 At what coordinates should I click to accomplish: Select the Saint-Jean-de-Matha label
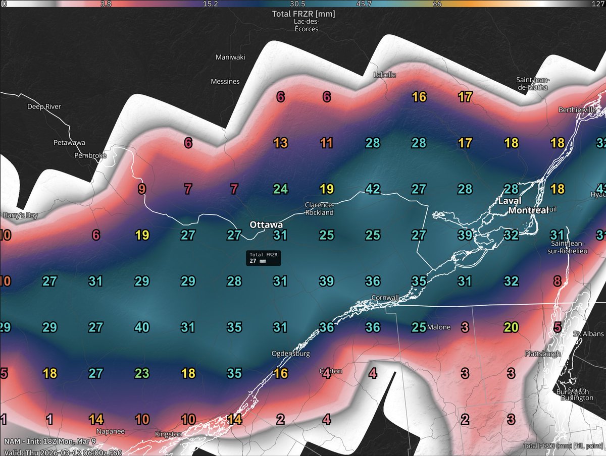click(x=533, y=84)
